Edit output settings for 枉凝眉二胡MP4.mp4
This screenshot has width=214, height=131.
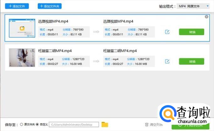tap(167, 61)
